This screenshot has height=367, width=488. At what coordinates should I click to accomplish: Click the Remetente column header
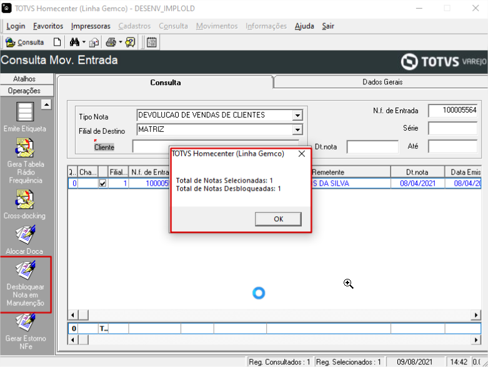click(351, 172)
